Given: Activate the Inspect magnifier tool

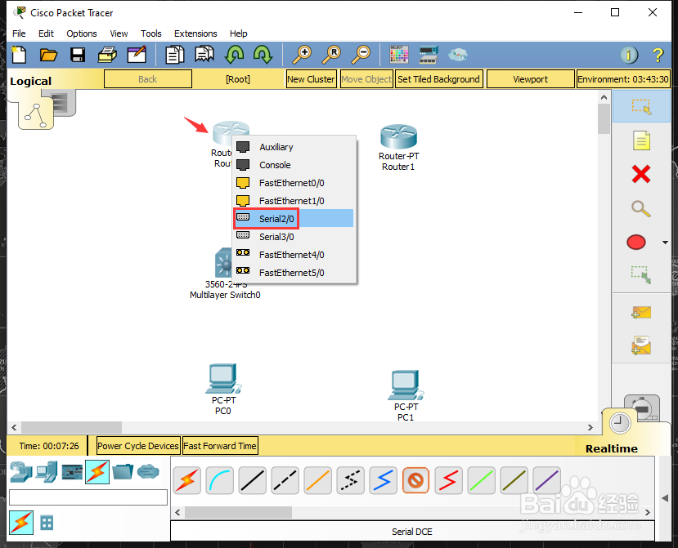Looking at the screenshot, I should click(x=641, y=208).
